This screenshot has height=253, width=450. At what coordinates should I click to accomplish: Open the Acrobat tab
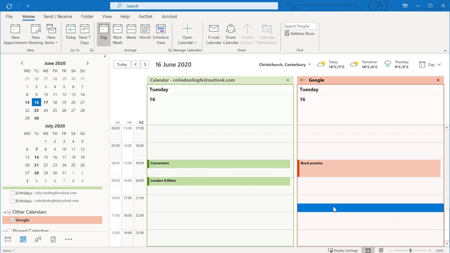tap(169, 16)
